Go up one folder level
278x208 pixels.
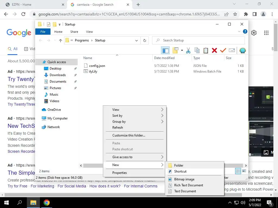click(61, 41)
